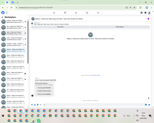Open the browser zoom magnifier icon
154x123 pixels.
coord(131,8)
